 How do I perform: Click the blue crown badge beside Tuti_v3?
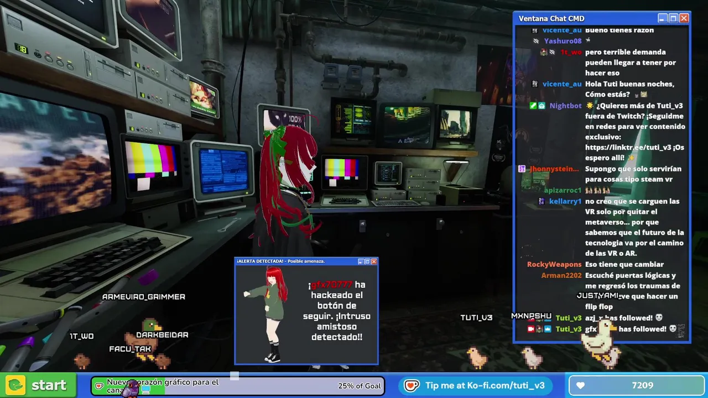coord(548,329)
